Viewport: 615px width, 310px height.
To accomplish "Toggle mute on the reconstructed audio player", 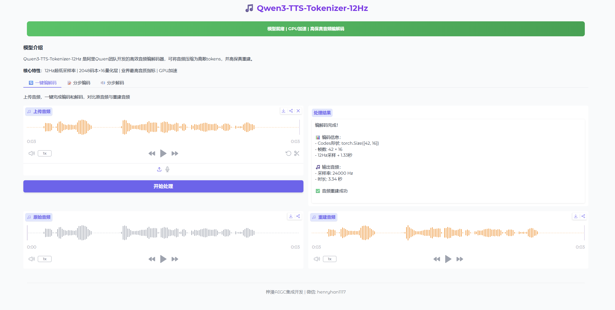I will click(317, 259).
